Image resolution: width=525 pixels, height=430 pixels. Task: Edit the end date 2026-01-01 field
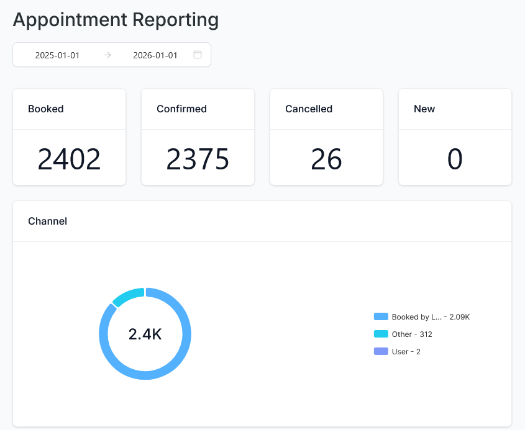pos(155,55)
